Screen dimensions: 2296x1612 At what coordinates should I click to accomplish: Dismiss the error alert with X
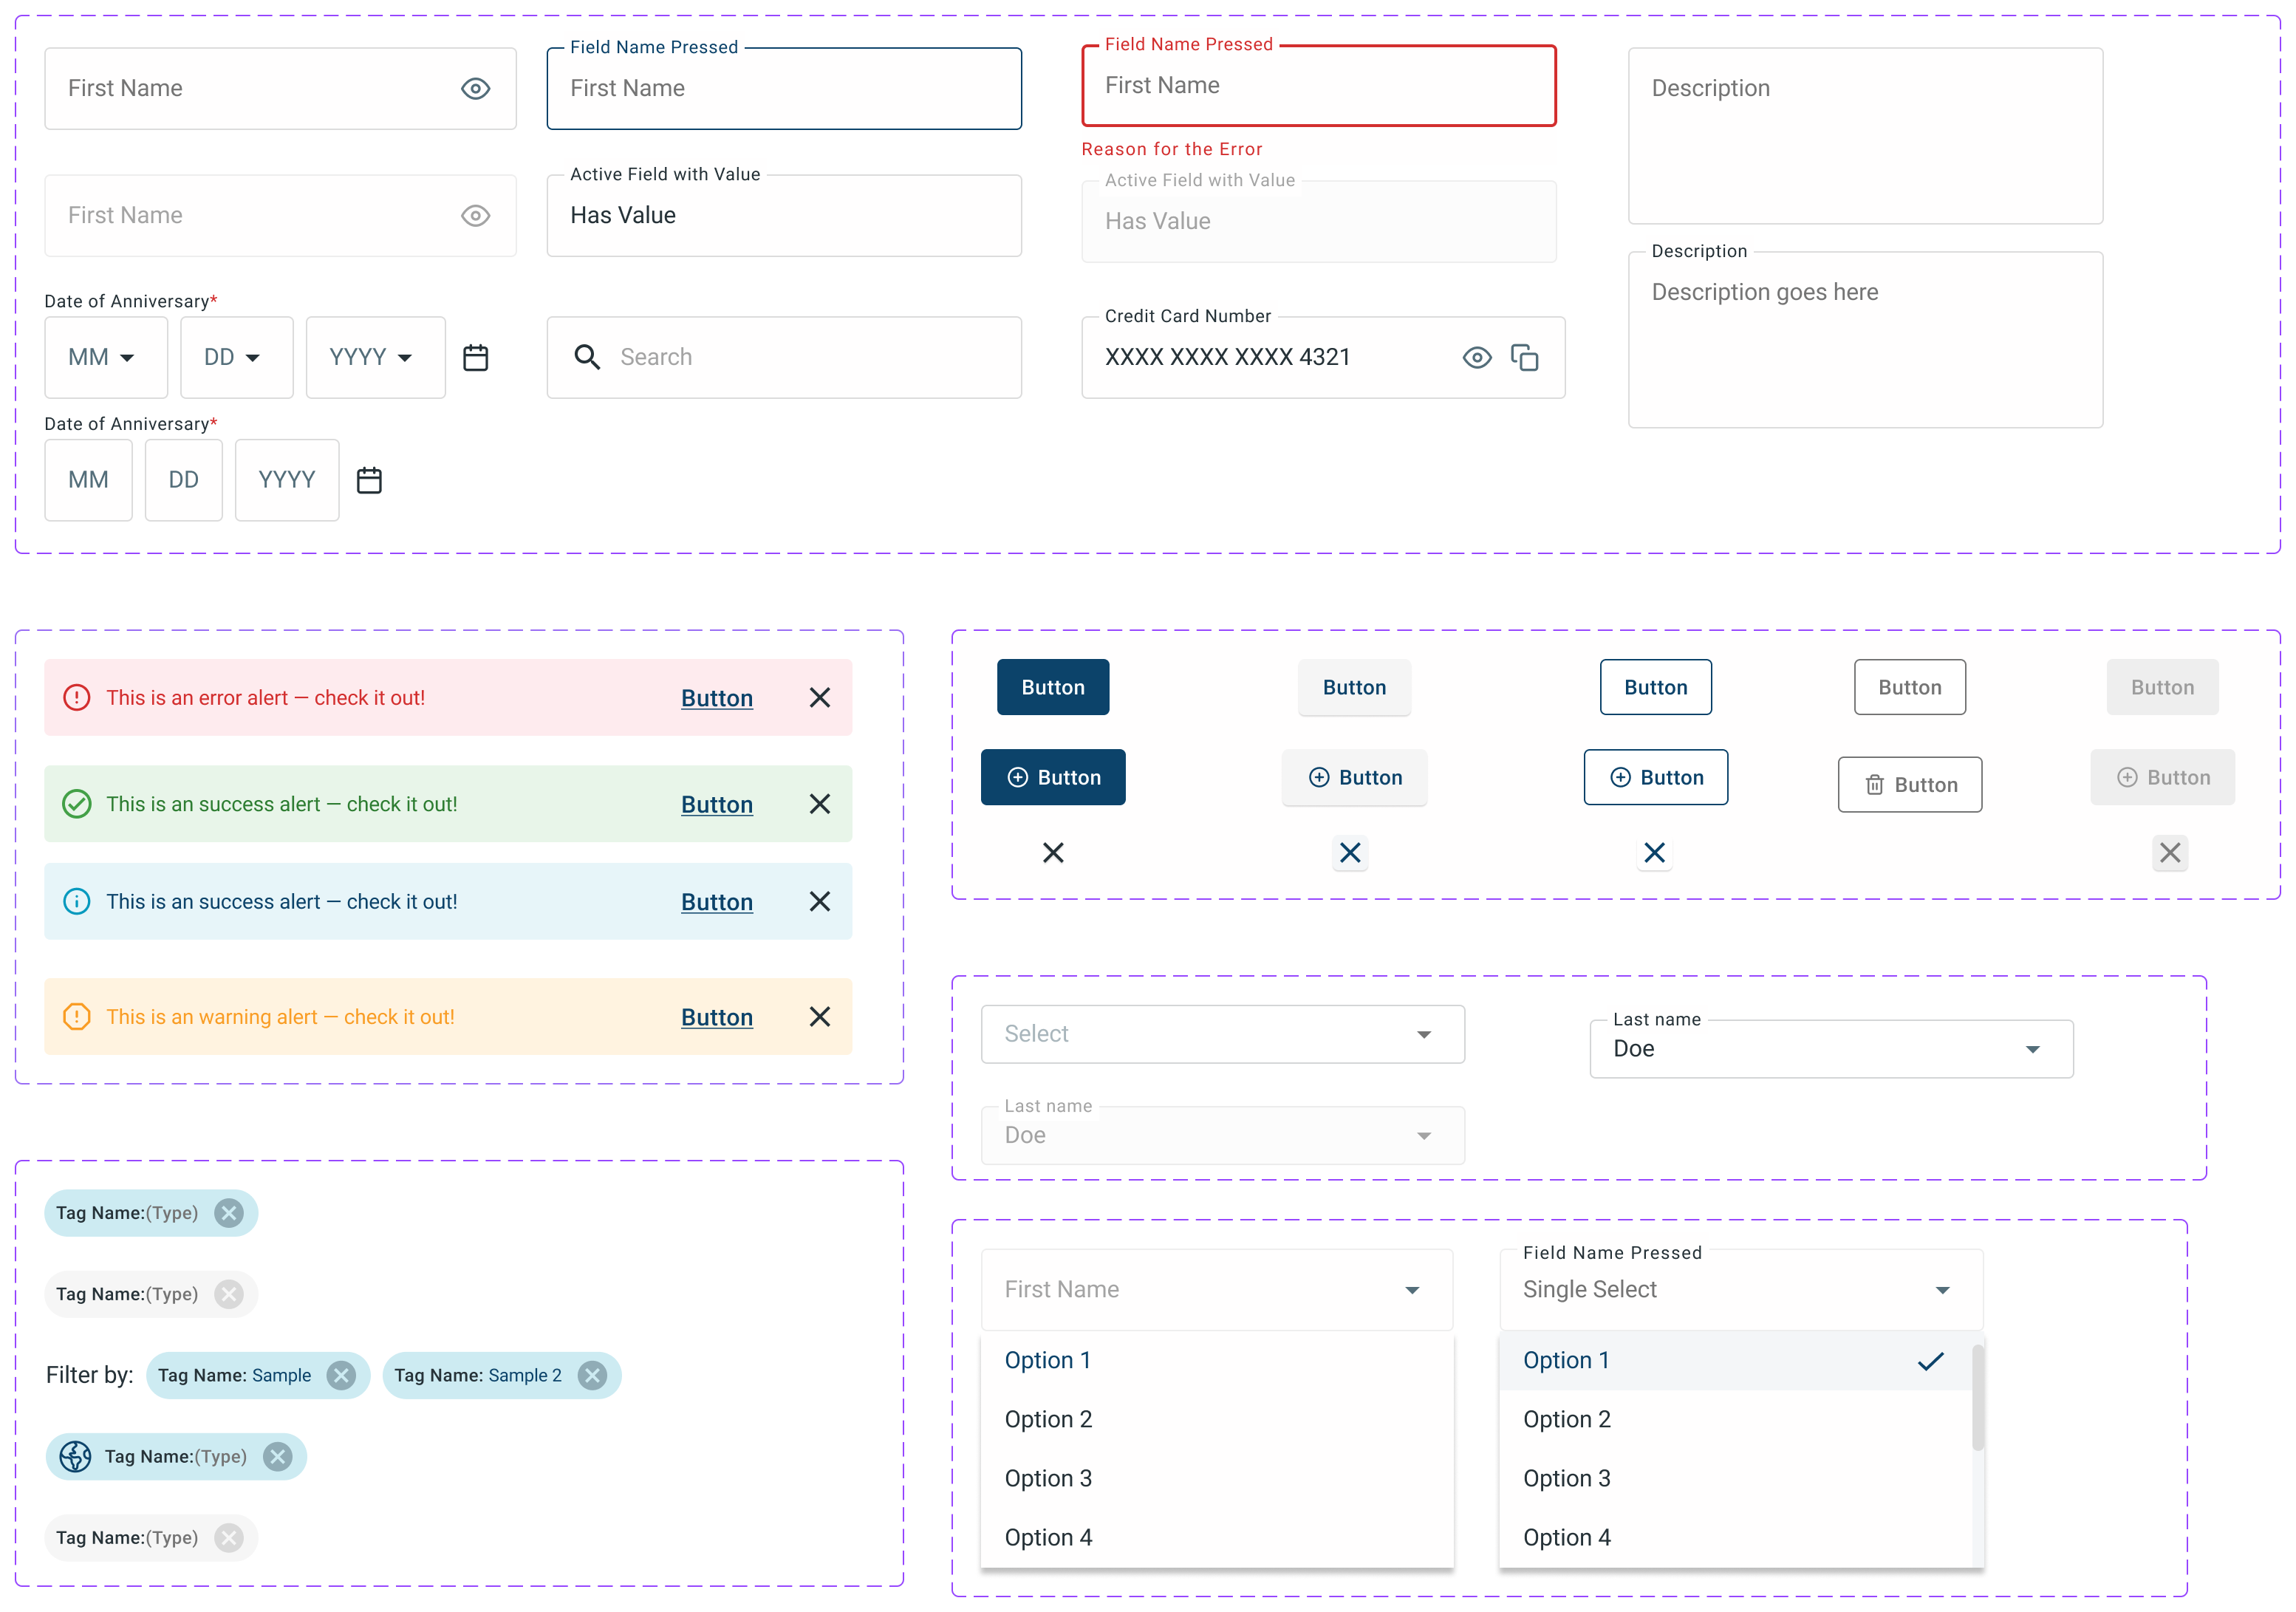click(819, 698)
